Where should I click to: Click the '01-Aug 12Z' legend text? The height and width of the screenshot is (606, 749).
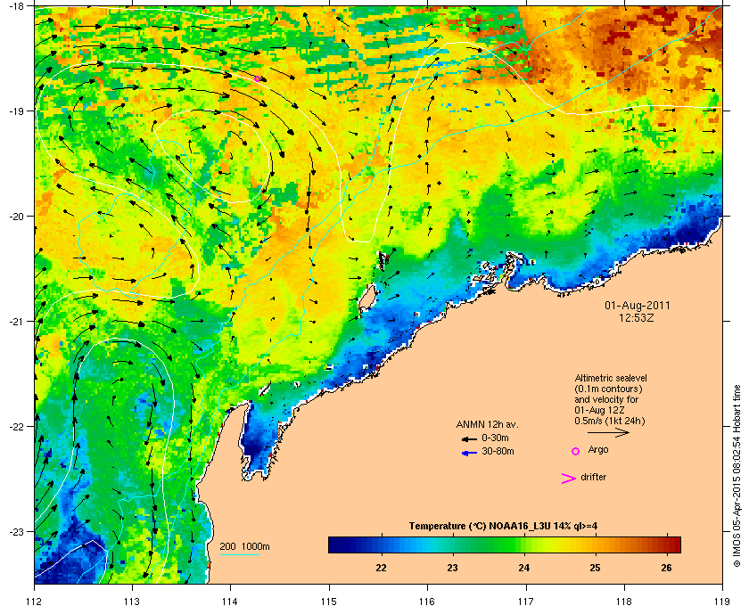click(x=599, y=410)
